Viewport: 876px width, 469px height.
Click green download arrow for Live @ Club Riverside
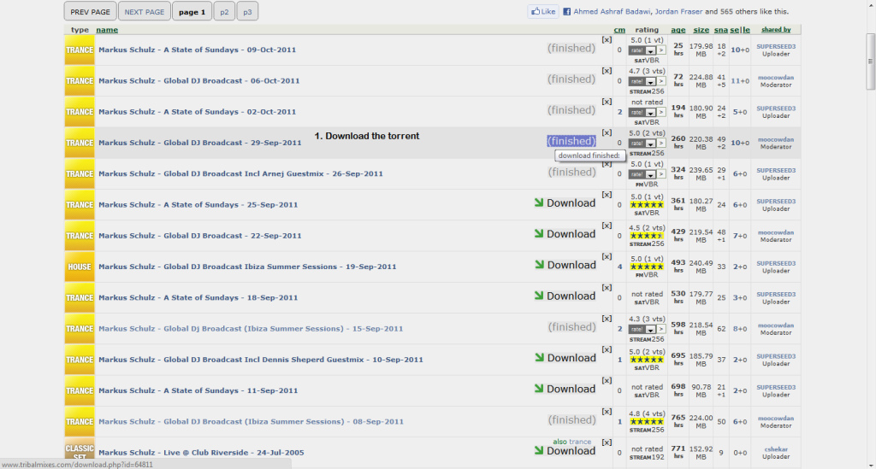[x=539, y=450]
